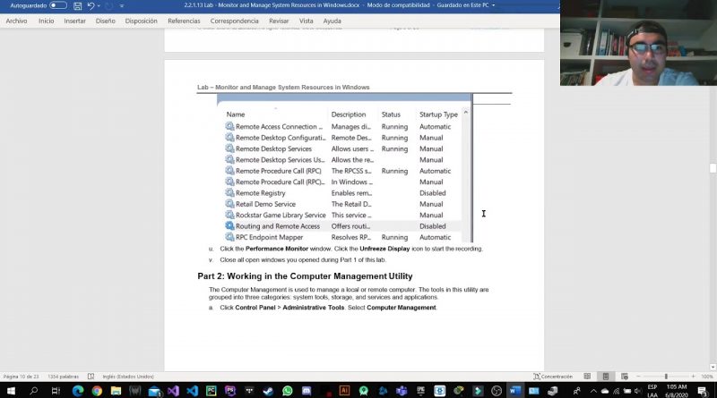Switch to the Revisar tab
The image size is (717, 398).
tap(279, 21)
